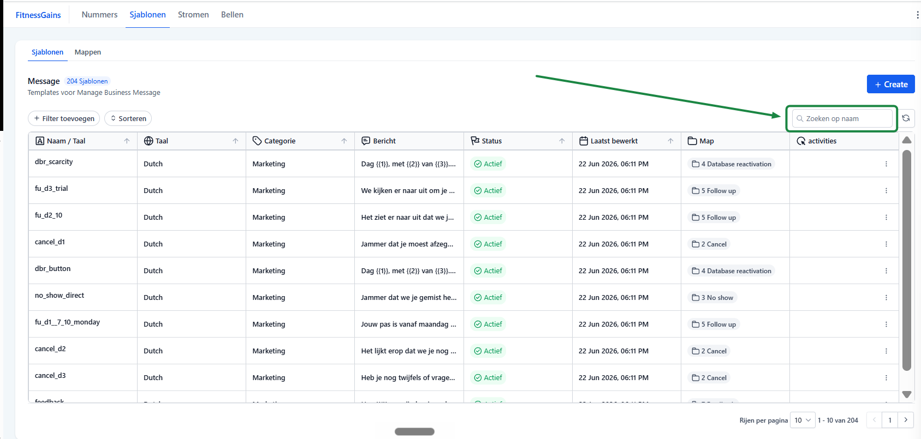Click the No show folder tag of no_show_direct
The height and width of the screenshot is (439, 921).
tap(712, 297)
